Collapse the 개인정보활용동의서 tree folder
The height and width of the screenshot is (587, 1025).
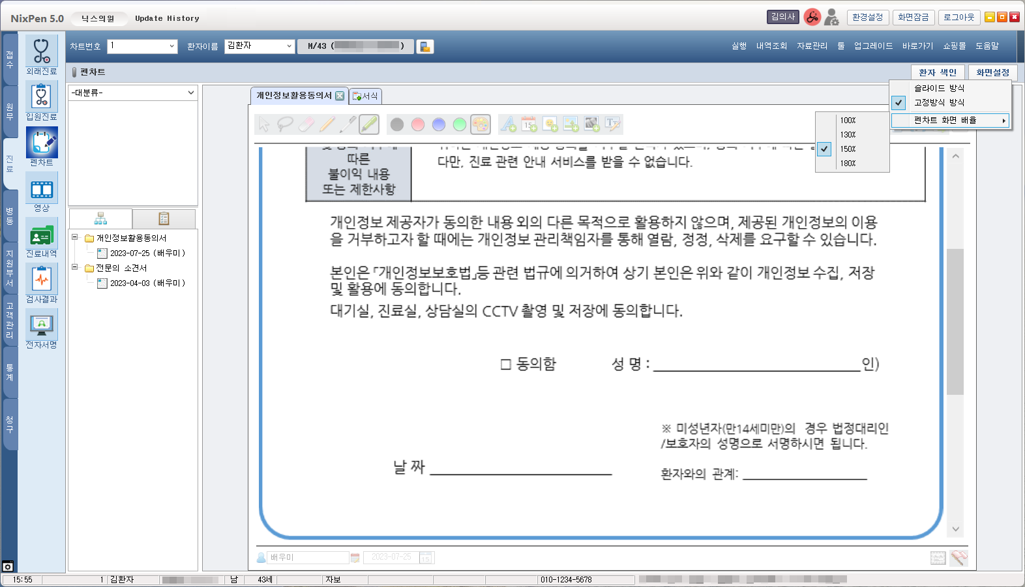75,238
